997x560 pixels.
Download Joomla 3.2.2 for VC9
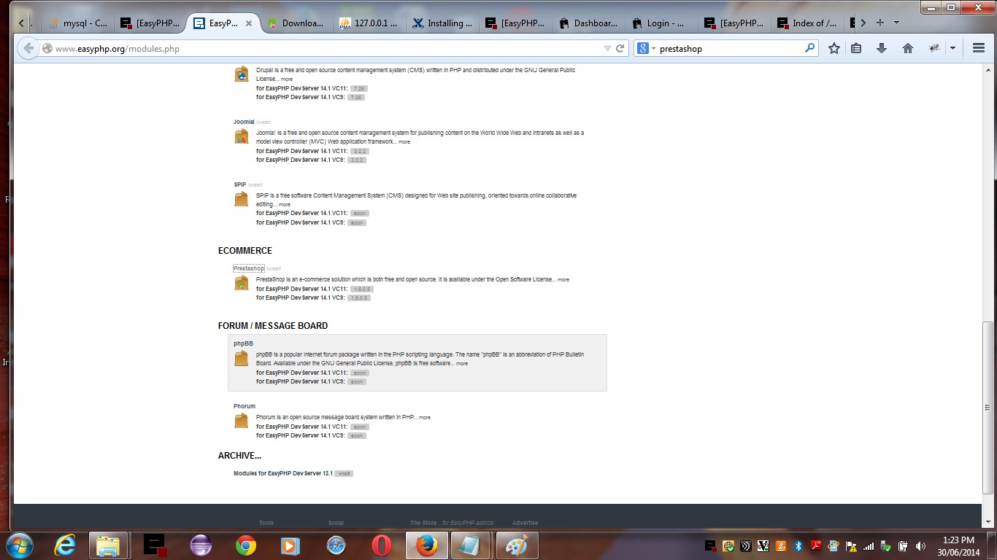coord(356,160)
